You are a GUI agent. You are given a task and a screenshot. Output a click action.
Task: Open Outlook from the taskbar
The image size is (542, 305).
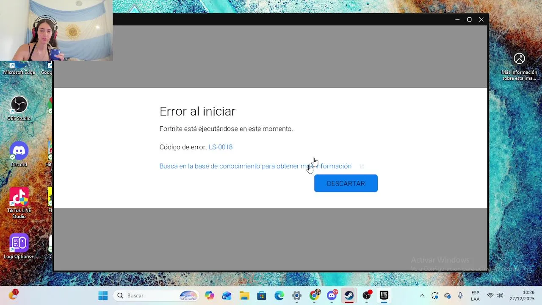click(x=227, y=296)
